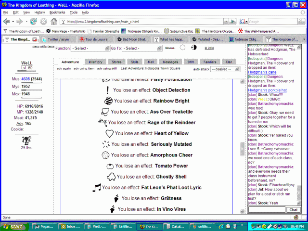The height and width of the screenshot is (231, 308).
Task: Click the Chat send button
Action: (293, 210)
